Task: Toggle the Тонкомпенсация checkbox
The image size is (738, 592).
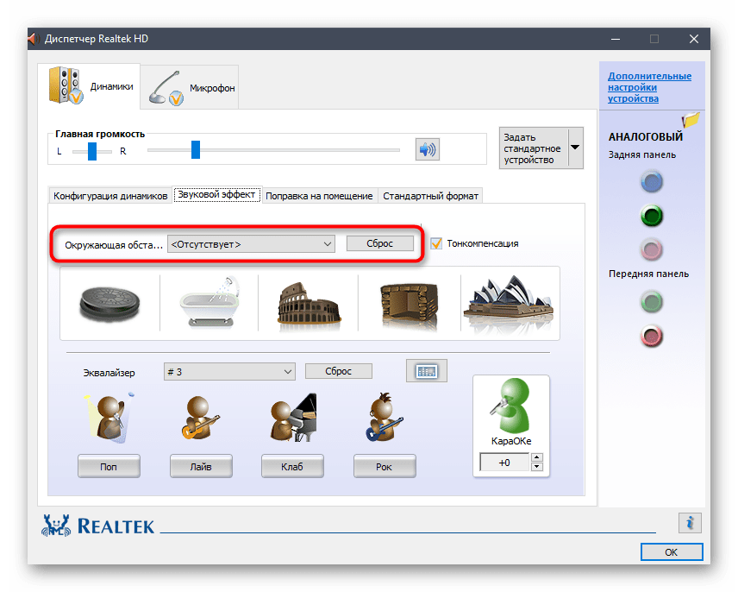Action: coord(436,243)
